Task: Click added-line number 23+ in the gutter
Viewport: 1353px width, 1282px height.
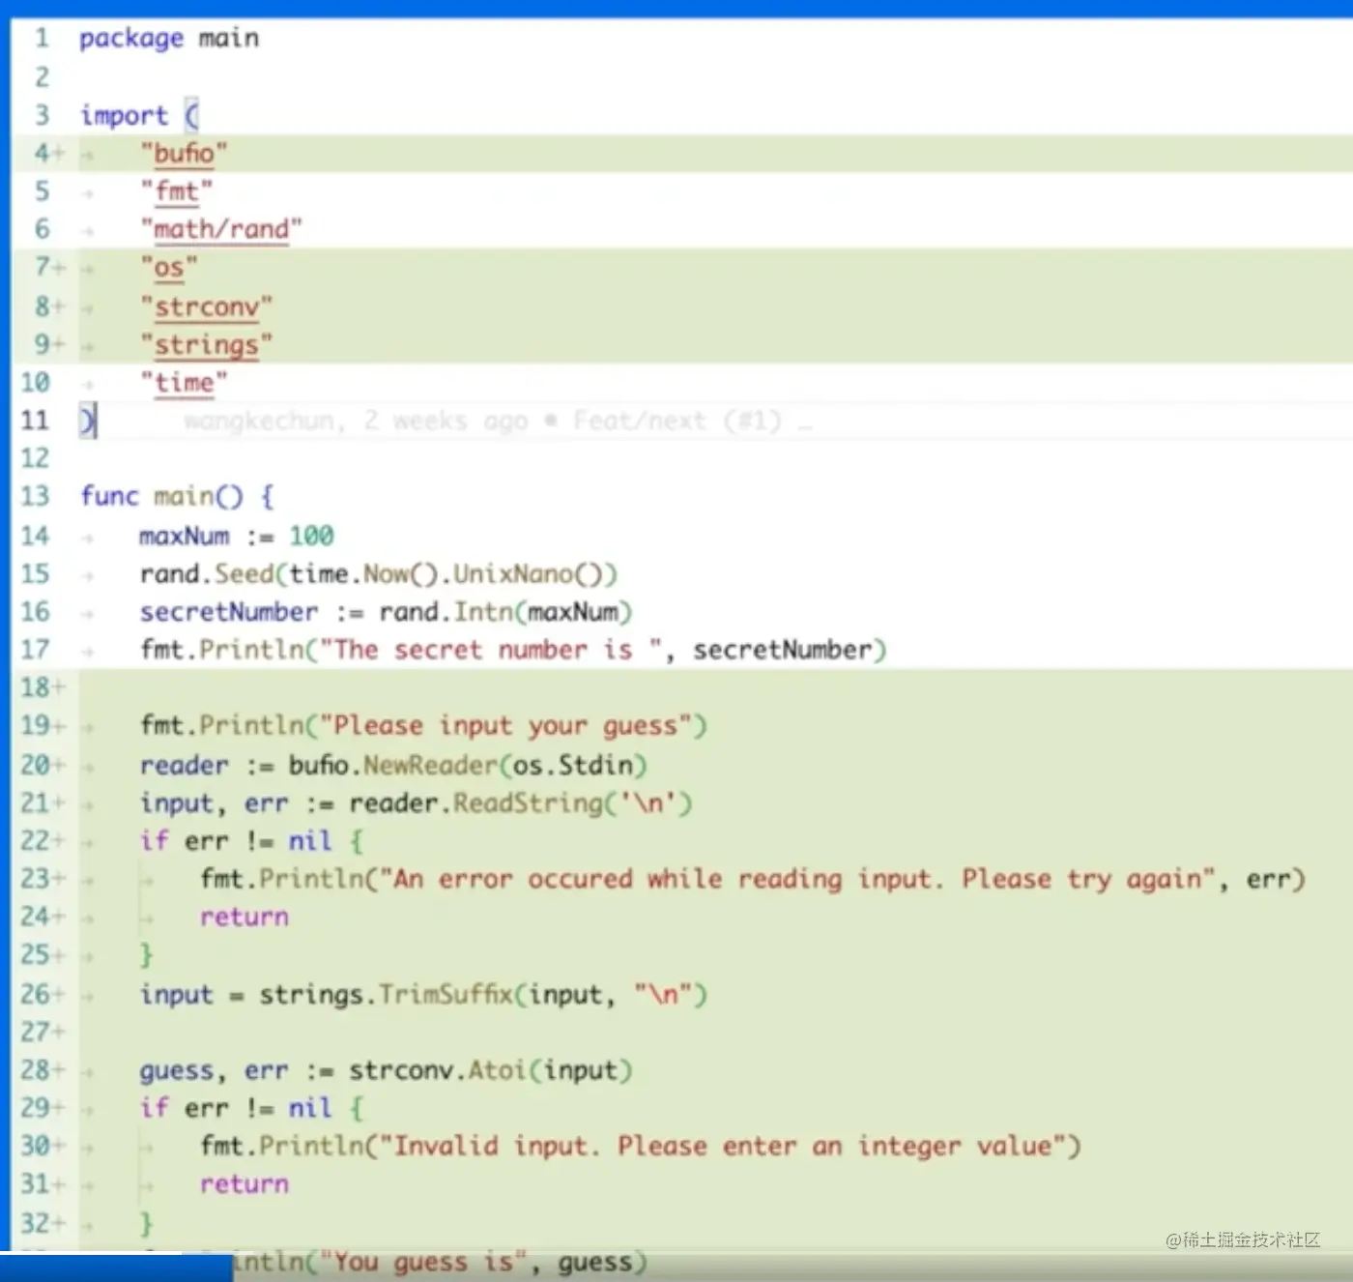Action: (43, 879)
